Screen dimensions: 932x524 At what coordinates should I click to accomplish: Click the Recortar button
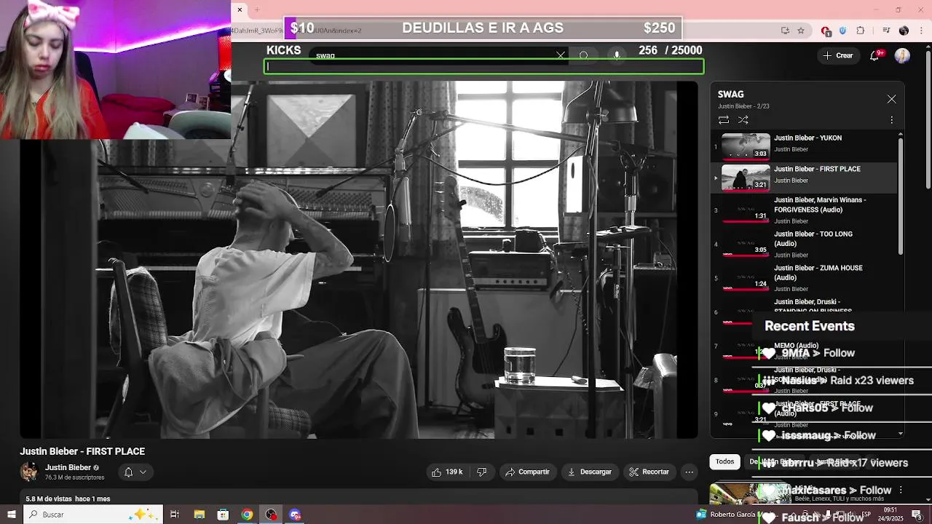click(x=649, y=472)
